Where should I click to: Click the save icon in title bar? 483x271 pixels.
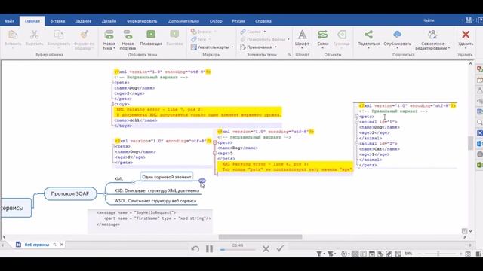pyautogui.click(x=469, y=20)
